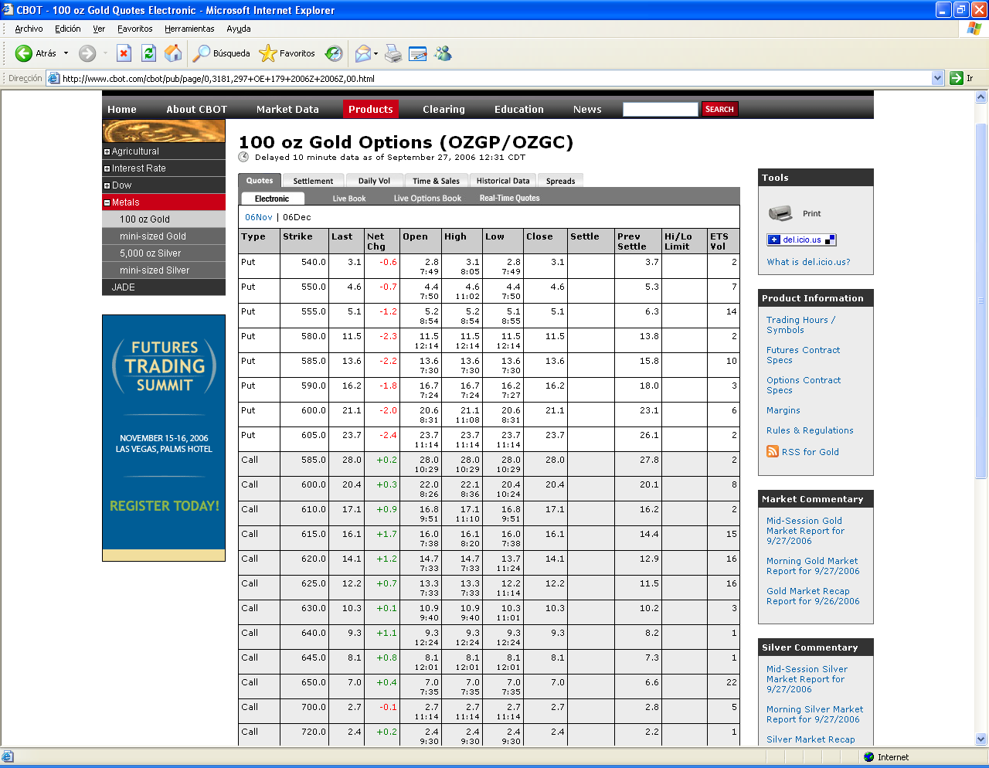Open the Trading Hours / Symbols link
The image size is (989, 768).
[800, 325]
